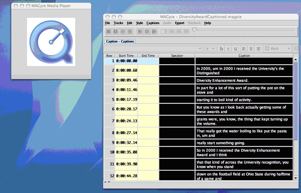Click the End Time column header
This screenshot has height=193, width=301.
[x=148, y=56]
